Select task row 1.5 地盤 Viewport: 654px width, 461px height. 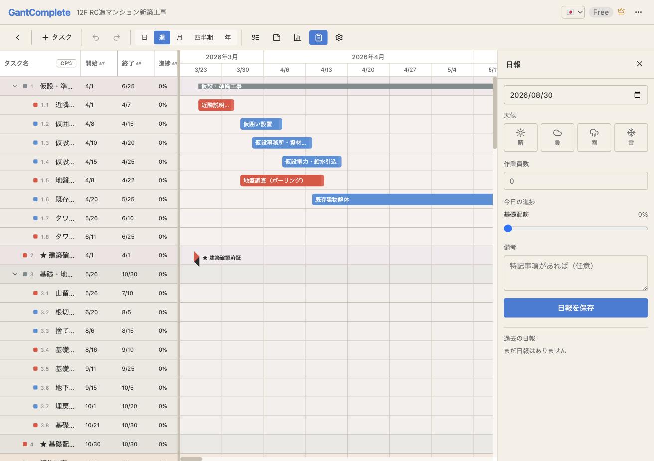(89, 180)
